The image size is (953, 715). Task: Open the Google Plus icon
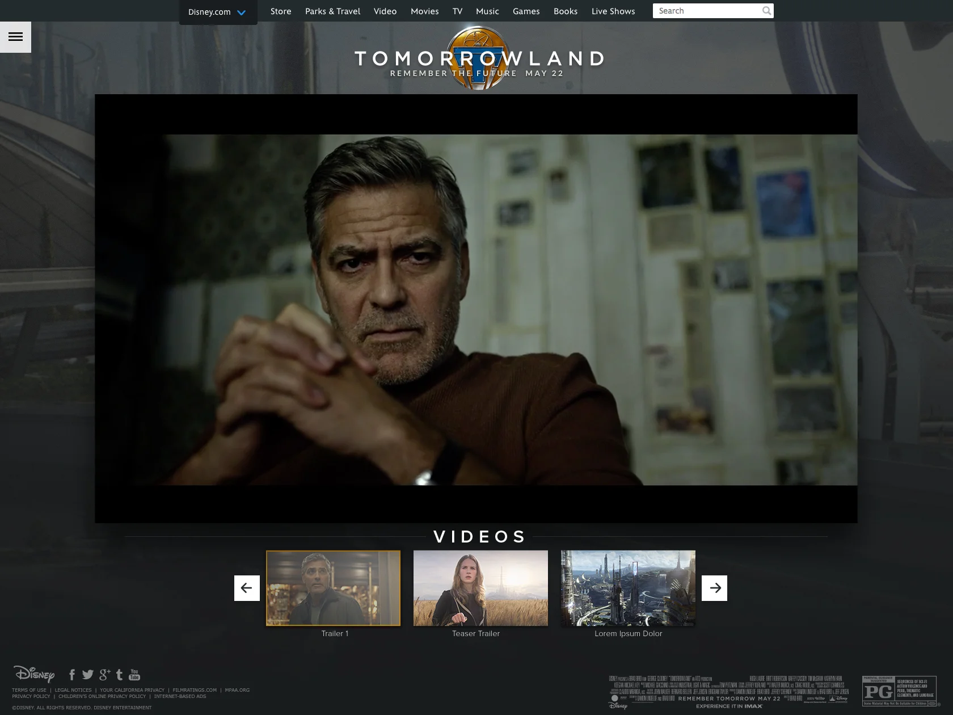[104, 675]
